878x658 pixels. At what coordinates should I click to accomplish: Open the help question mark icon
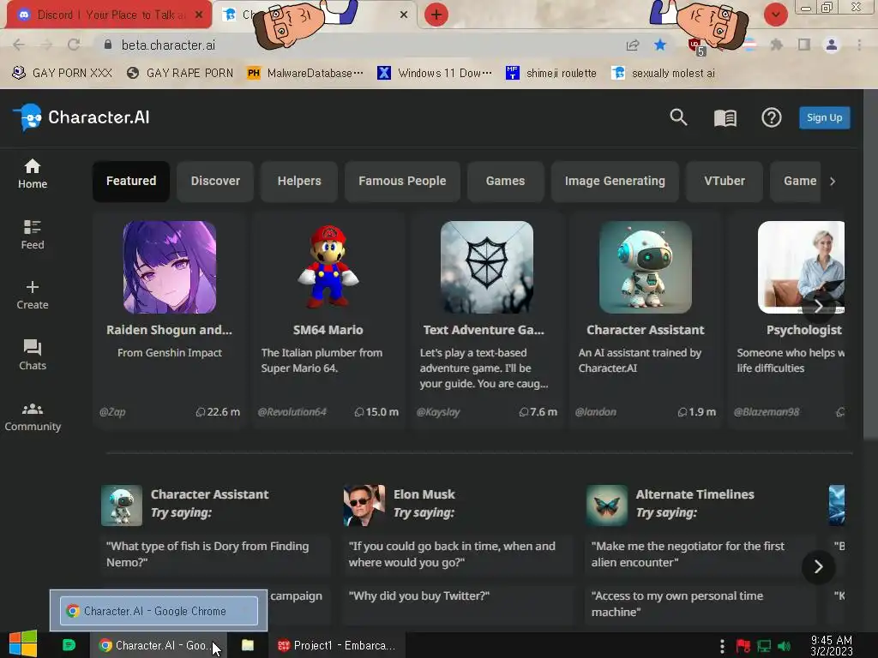pyautogui.click(x=771, y=117)
